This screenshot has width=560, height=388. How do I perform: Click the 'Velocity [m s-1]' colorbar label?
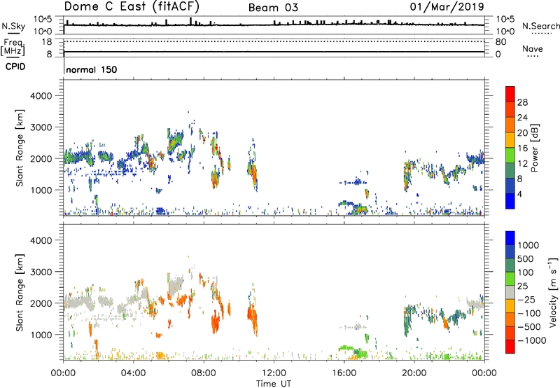pyautogui.click(x=553, y=292)
